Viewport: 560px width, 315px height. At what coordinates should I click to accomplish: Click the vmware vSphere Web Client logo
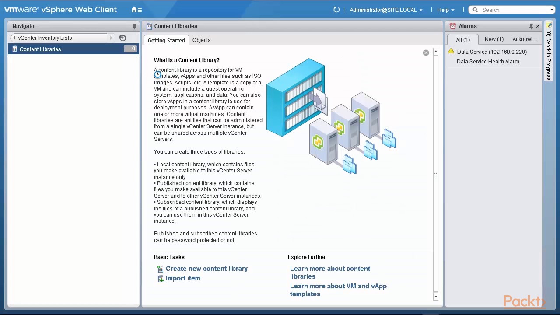[60, 10]
